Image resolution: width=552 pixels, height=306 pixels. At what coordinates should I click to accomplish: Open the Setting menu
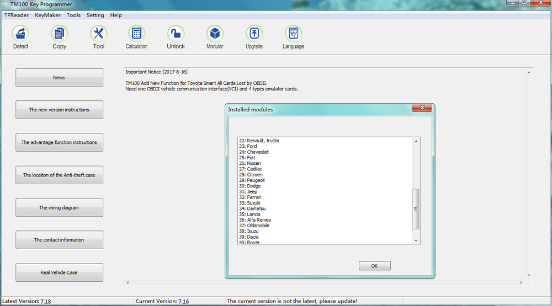(x=95, y=15)
